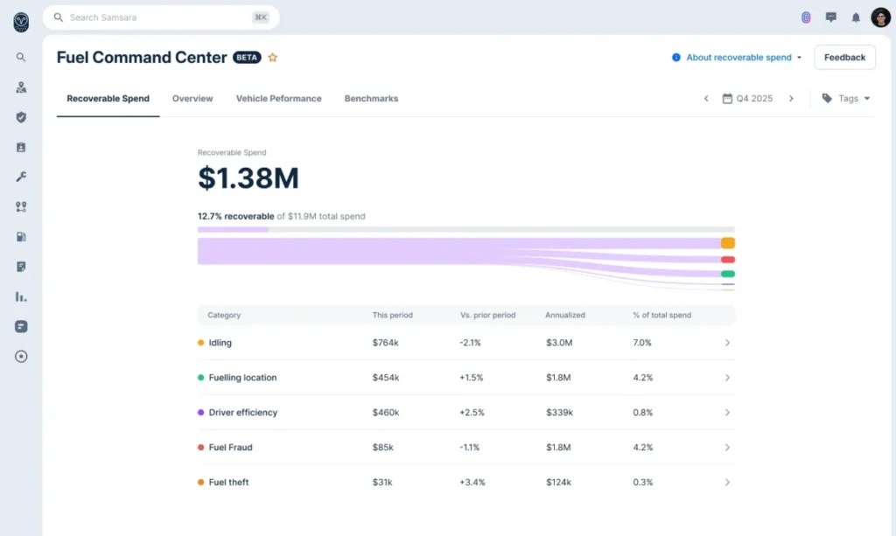Image resolution: width=896 pixels, height=536 pixels.
Task: Expand the Fuel Fraud row chevron
Action: (x=727, y=447)
